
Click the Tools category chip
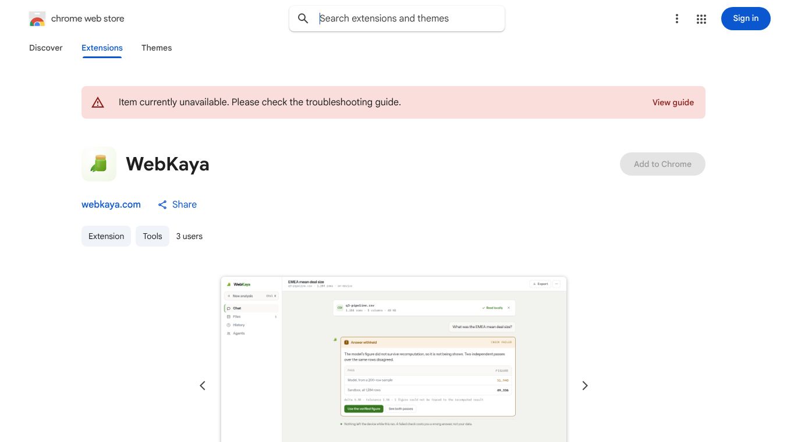153,236
